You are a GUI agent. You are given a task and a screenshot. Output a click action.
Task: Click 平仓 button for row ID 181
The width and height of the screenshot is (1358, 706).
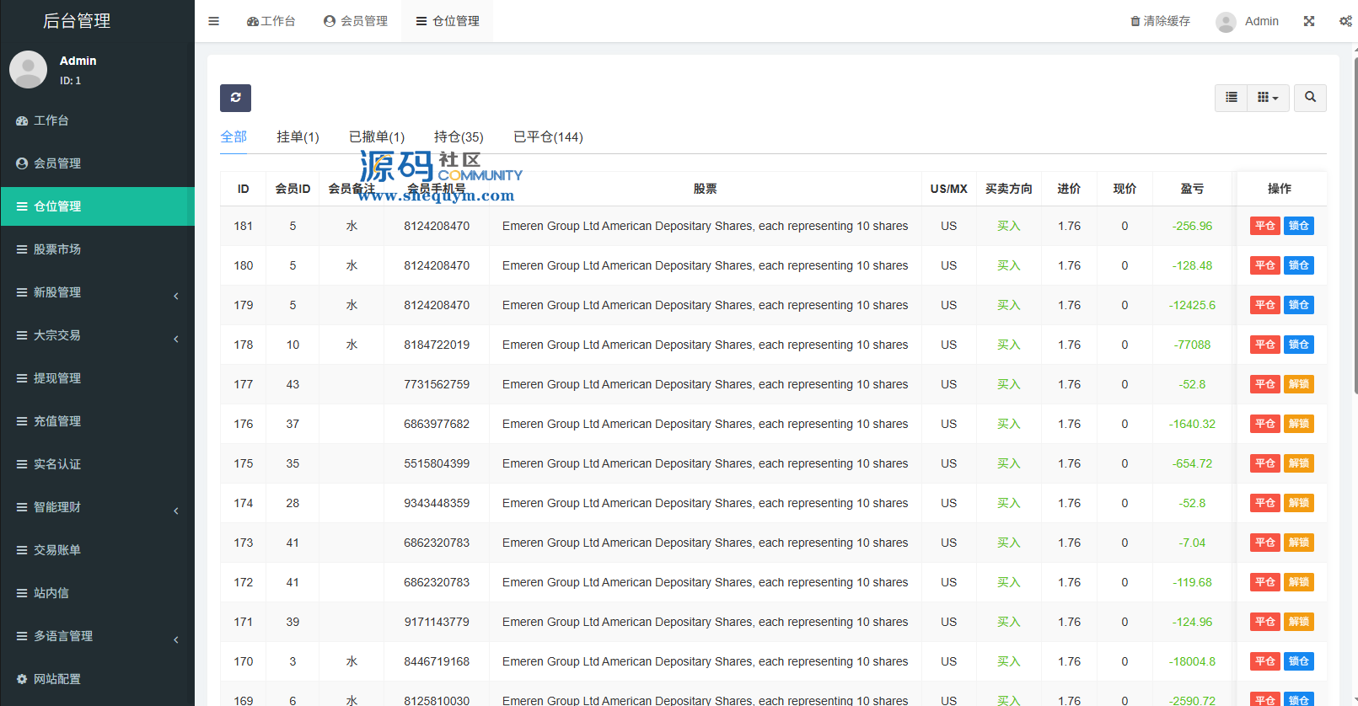click(x=1264, y=226)
